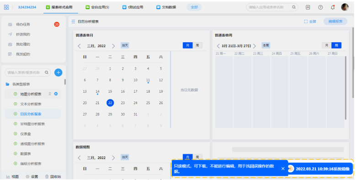Click the 当天 button in 普通表单月

click(x=125, y=45)
